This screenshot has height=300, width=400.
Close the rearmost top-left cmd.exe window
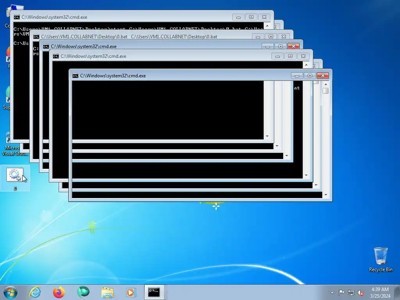[x=264, y=17]
